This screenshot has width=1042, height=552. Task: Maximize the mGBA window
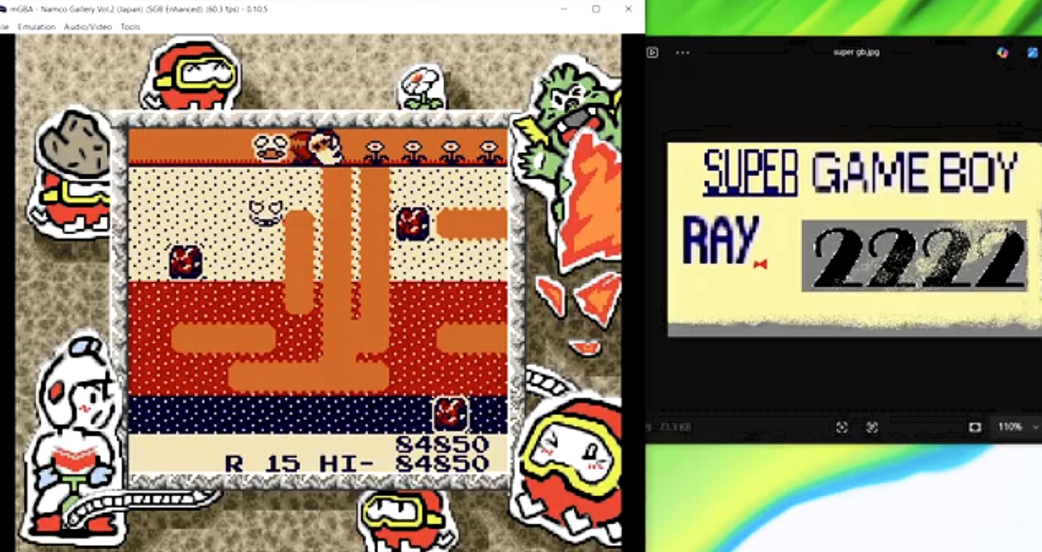coord(596,9)
